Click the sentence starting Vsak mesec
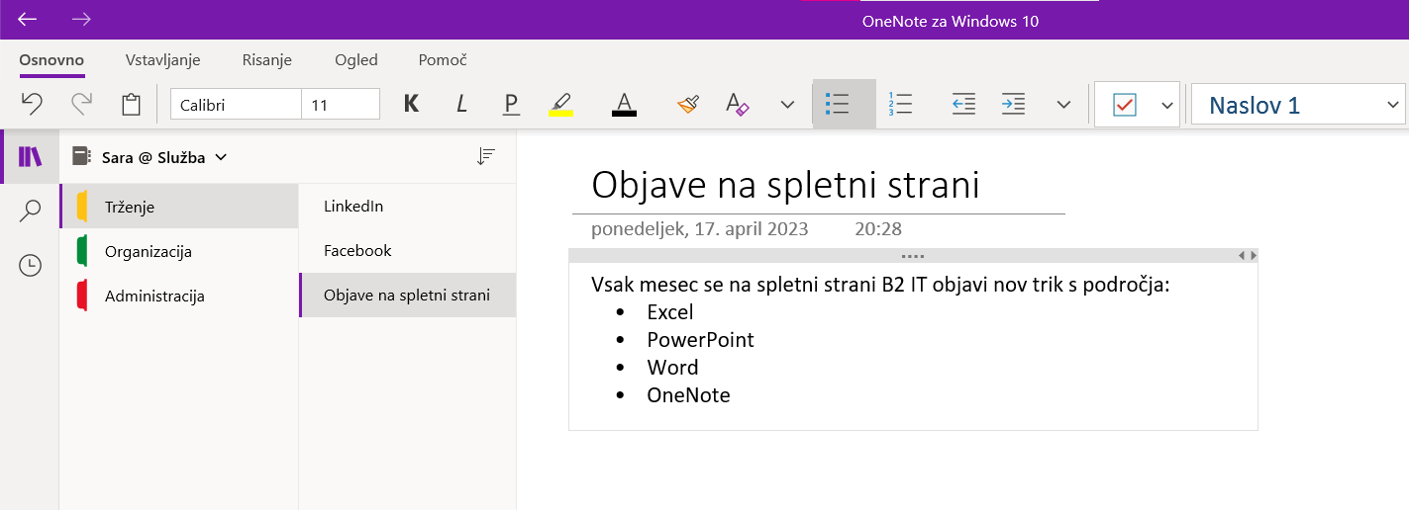Viewport: 1409px width, 510px height. (880, 286)
